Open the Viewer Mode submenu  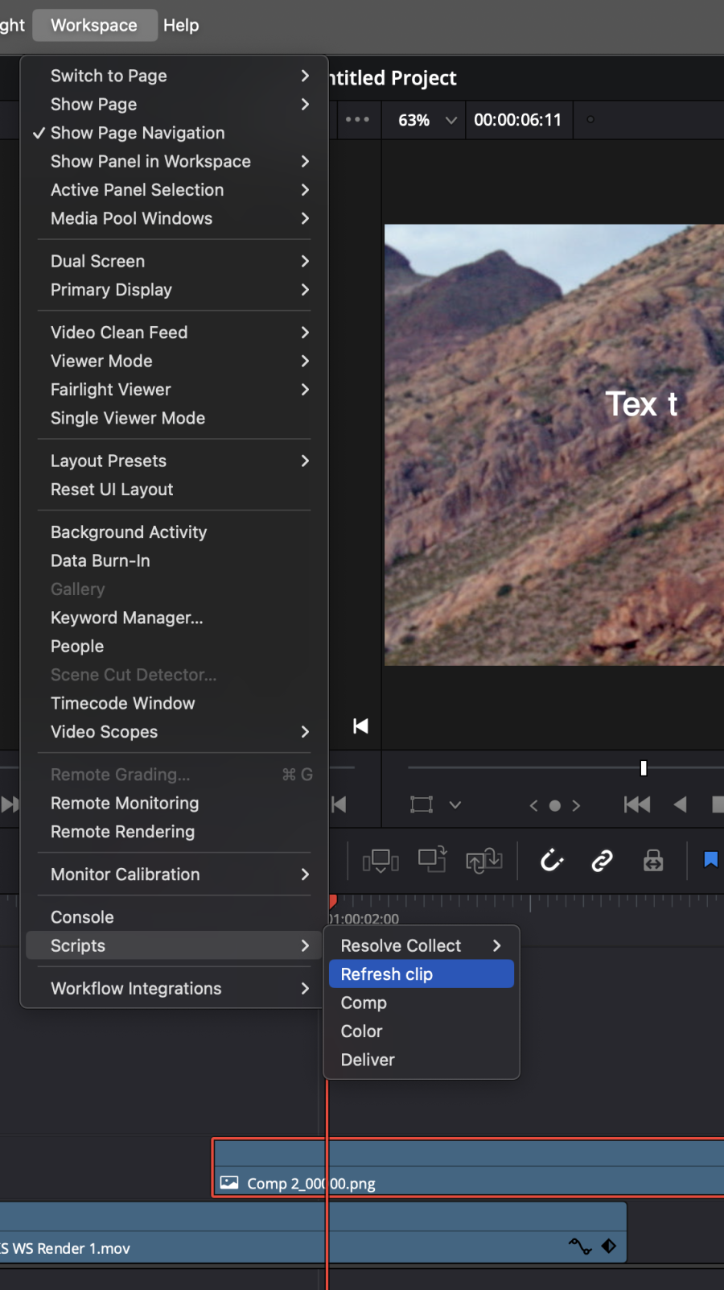click(174, 361)
